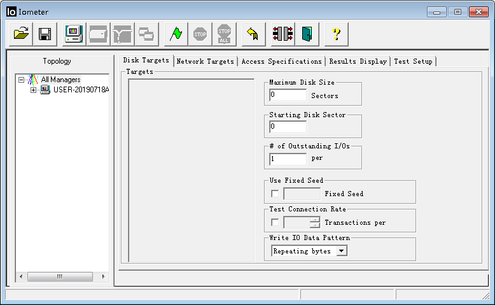
Task: Enable the Test Connection Rate checkbox
Action: (x=275, y=222)
